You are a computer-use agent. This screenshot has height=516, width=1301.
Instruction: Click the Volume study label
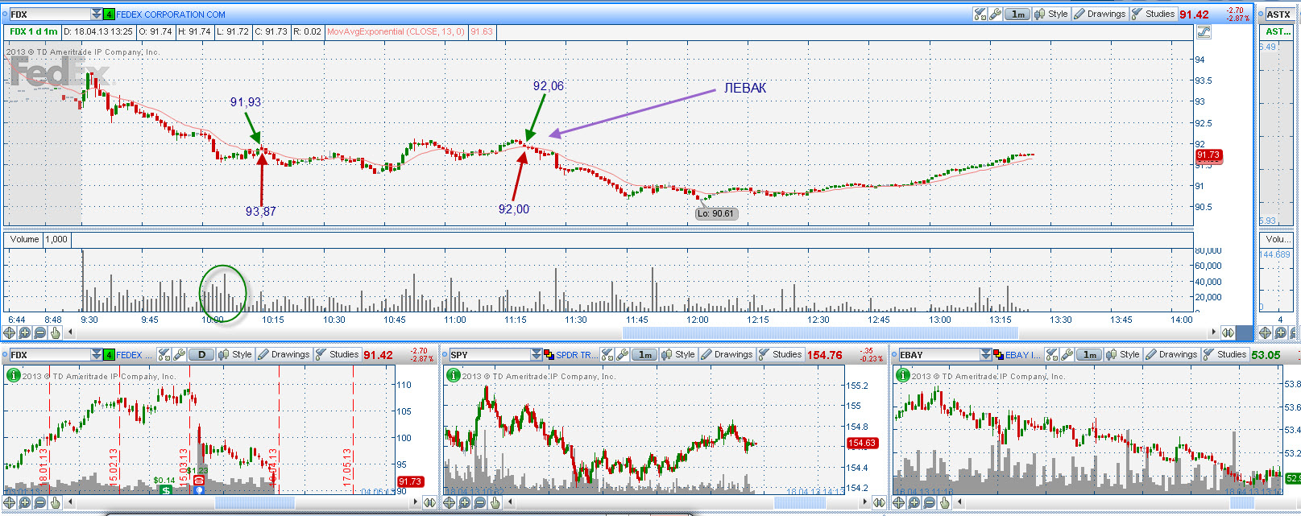(24, 239)
